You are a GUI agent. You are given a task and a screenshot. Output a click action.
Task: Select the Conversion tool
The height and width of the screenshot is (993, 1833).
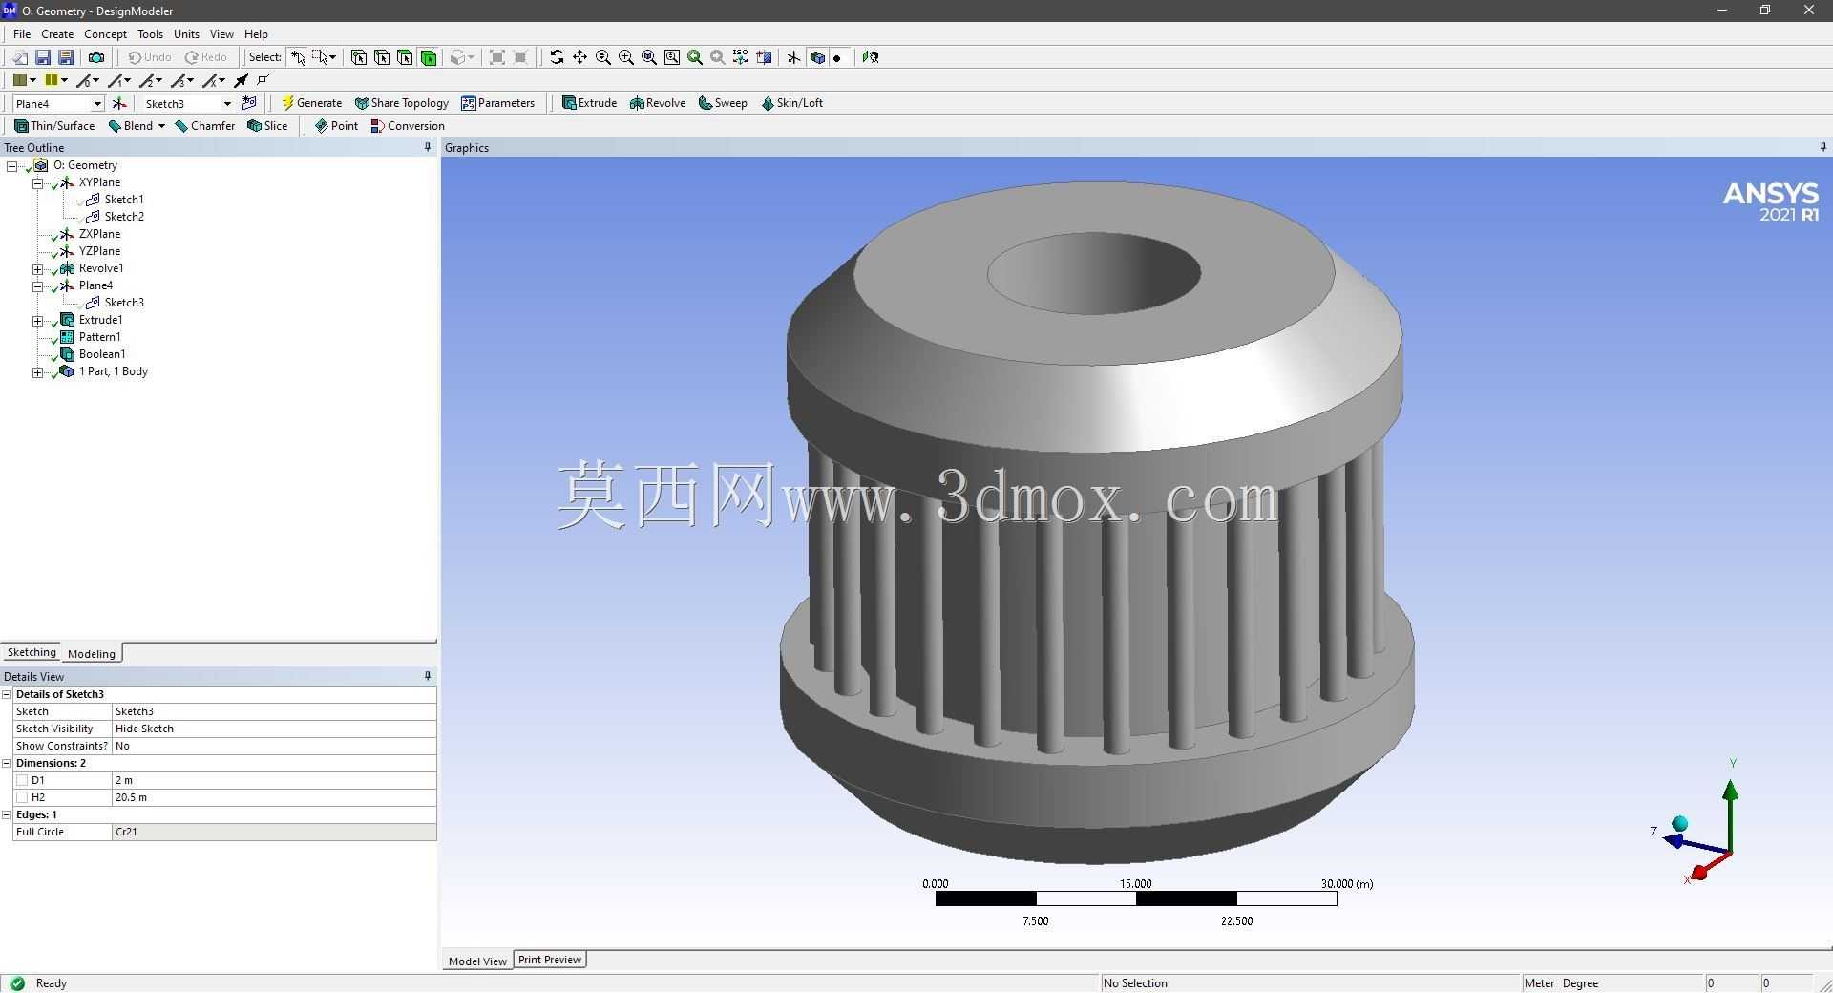coord(408,126)
